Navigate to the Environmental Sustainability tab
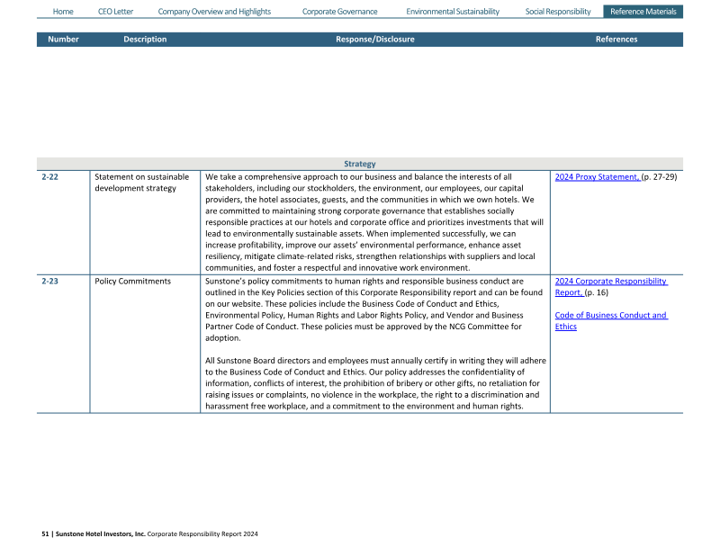 (x=452, y=12)
